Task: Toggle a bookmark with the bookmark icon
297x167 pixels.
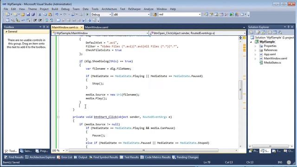Action: [x=58, y=20]
